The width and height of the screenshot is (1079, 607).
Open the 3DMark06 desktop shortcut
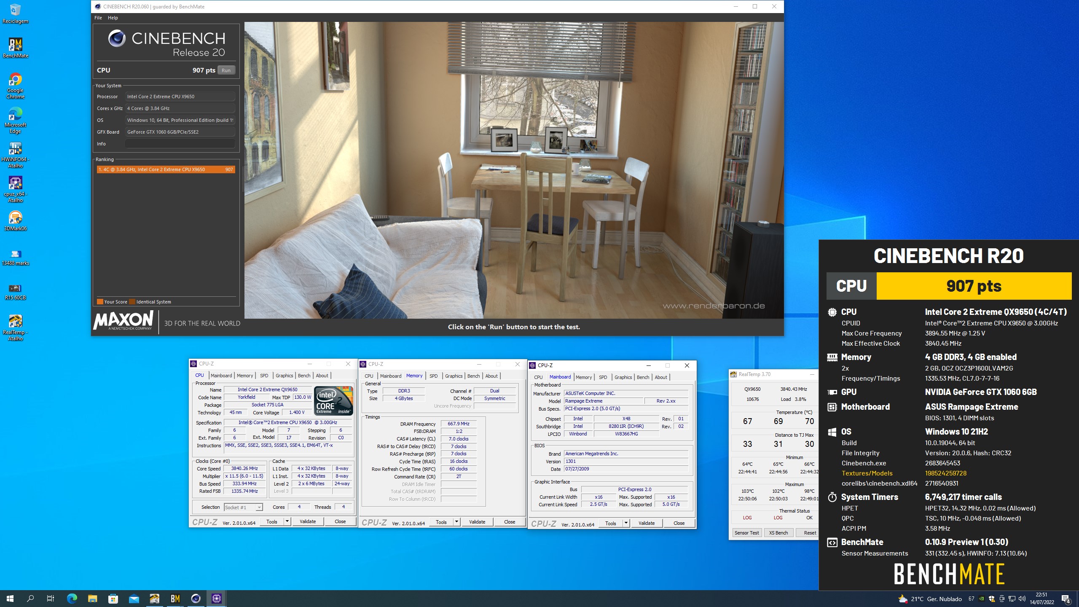click(x=15, y=221)
